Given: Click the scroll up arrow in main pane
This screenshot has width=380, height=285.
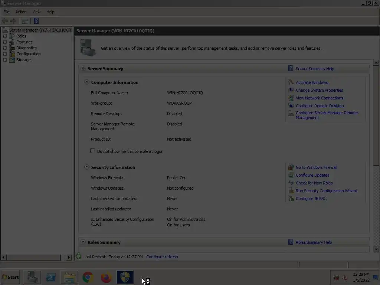Looking at the screenshot, I should [x=376, y=63].
